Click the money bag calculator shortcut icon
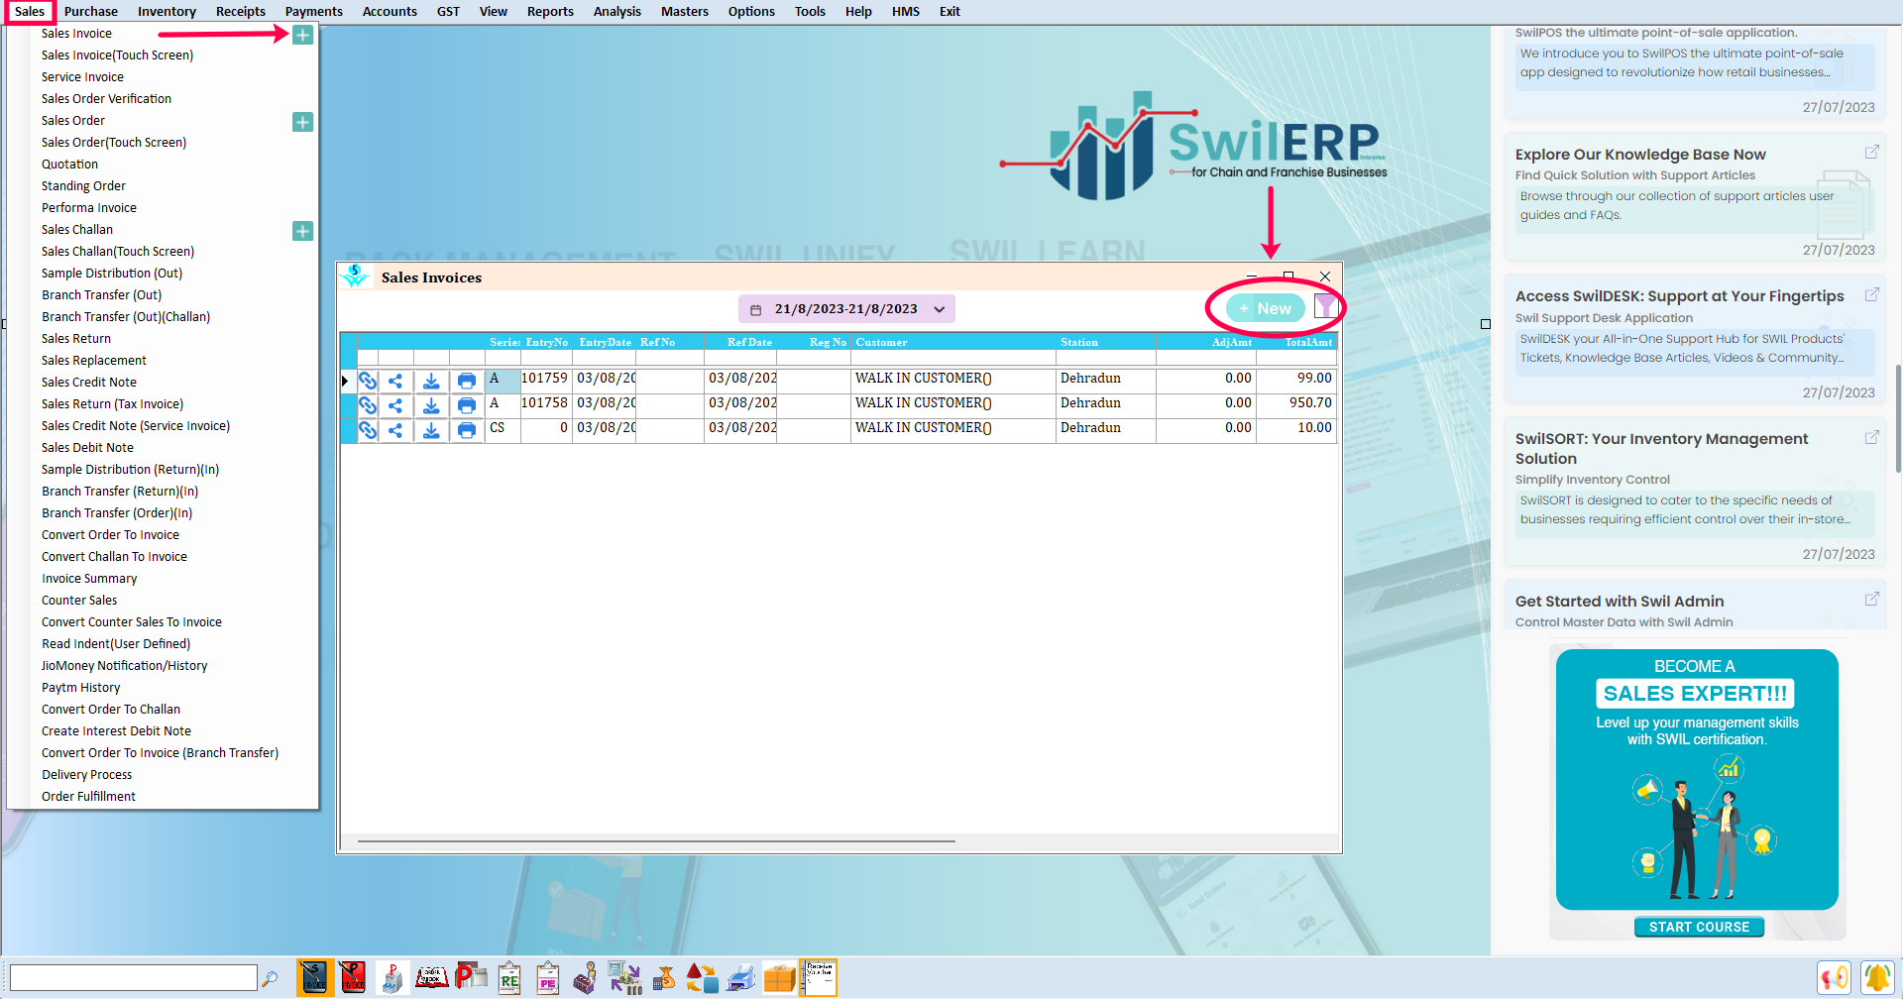This screenshot has width=1903, height=999. coord(664,978)
